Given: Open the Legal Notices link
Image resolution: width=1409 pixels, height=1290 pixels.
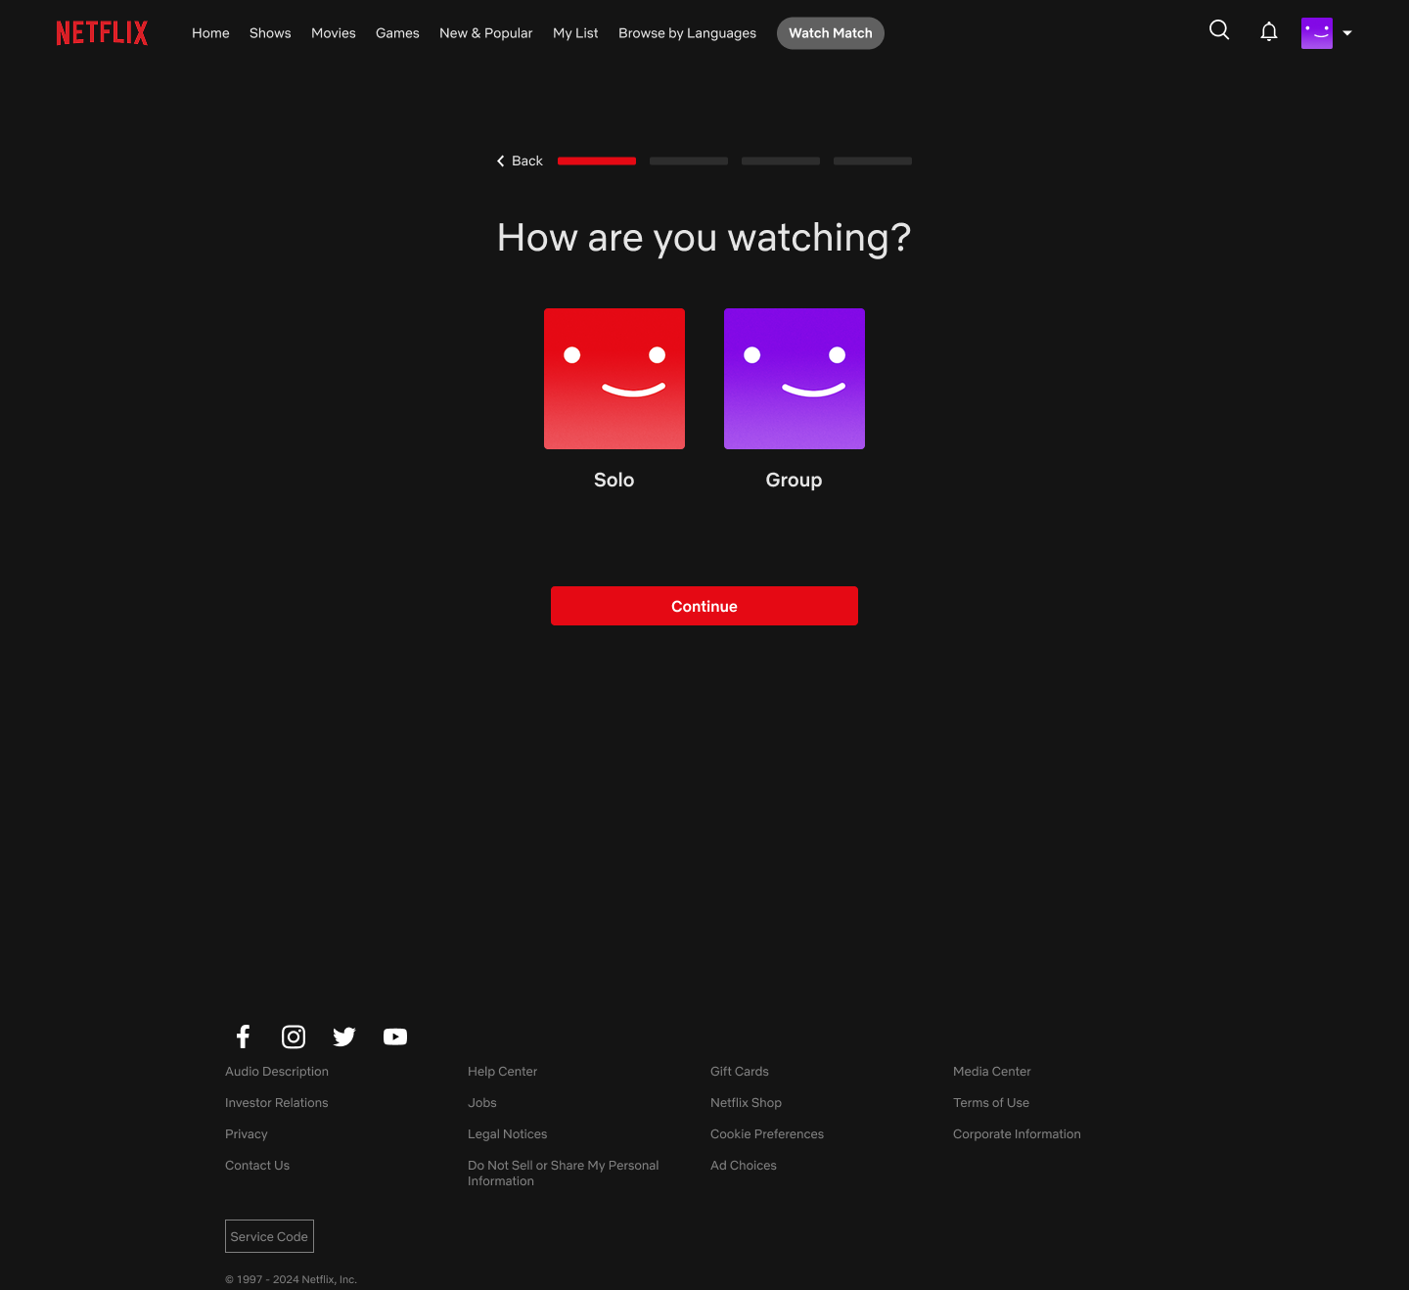Looking at the screenshot, I should pyautogui.click(x=508, y=1134).
